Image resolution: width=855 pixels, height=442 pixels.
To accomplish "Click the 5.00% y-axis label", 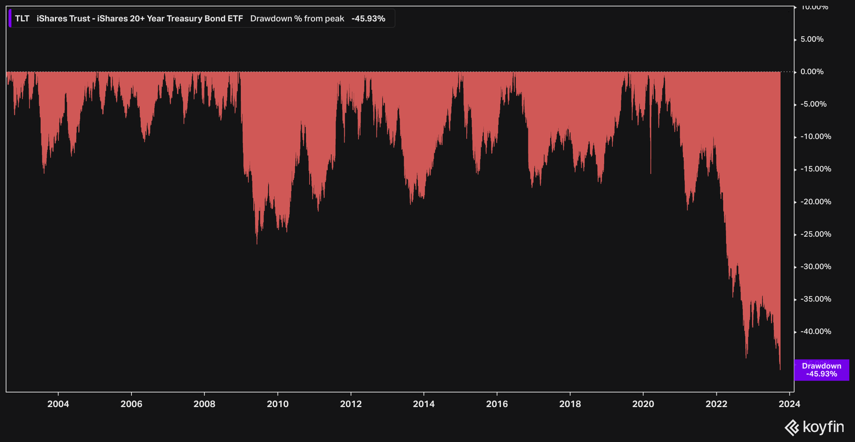I will click(812, 39).
